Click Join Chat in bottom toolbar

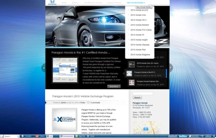click(193, 136)
